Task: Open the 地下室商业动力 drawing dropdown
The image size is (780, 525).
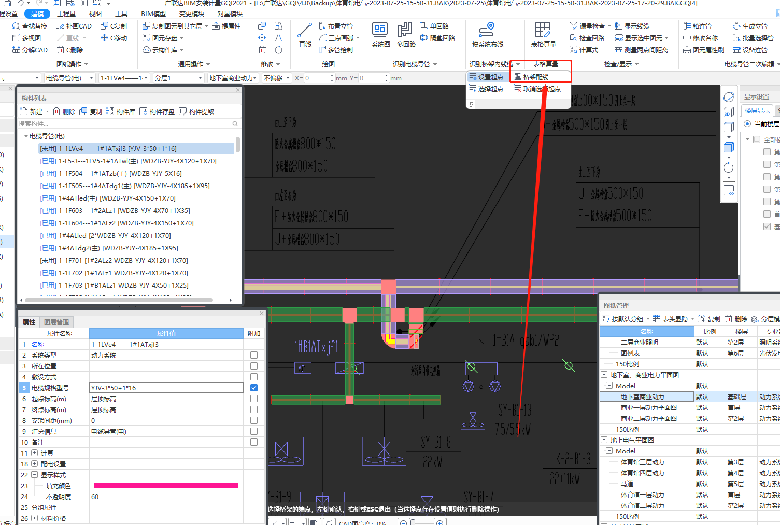Action: pos(233,78)
